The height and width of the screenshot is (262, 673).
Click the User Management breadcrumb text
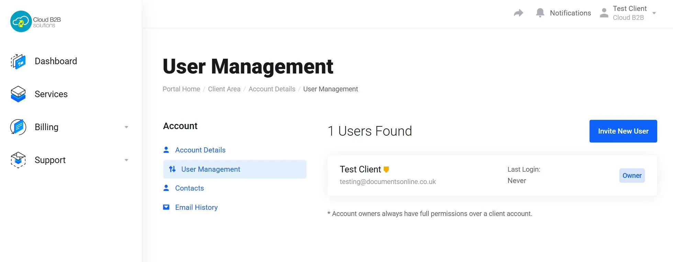[330, 89]
